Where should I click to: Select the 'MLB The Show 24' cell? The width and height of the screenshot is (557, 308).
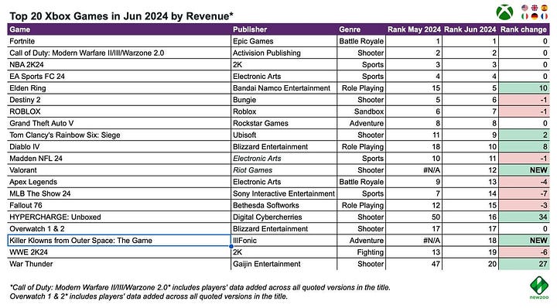click(x=119, y=193)
